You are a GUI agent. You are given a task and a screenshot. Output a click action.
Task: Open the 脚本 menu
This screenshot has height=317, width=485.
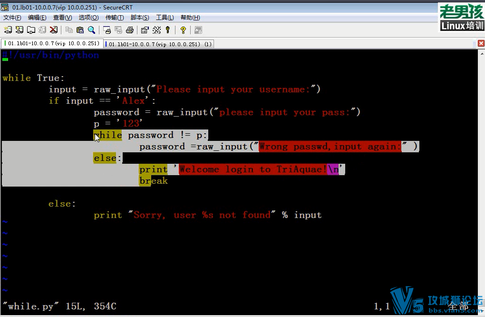139,17
